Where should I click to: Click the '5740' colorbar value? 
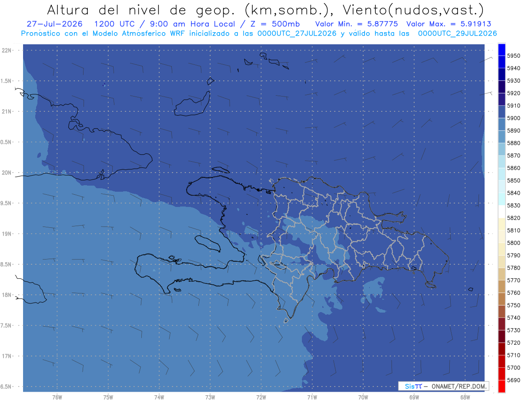tap(514, 318)
